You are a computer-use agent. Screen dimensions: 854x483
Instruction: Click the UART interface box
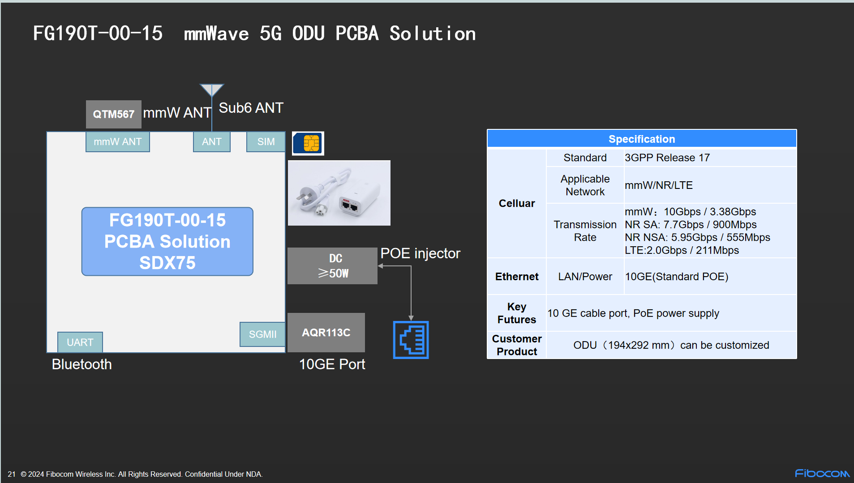point(80,342)
